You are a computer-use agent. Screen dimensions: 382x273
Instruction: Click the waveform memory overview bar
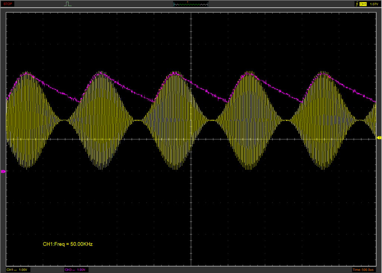point(191,4)
